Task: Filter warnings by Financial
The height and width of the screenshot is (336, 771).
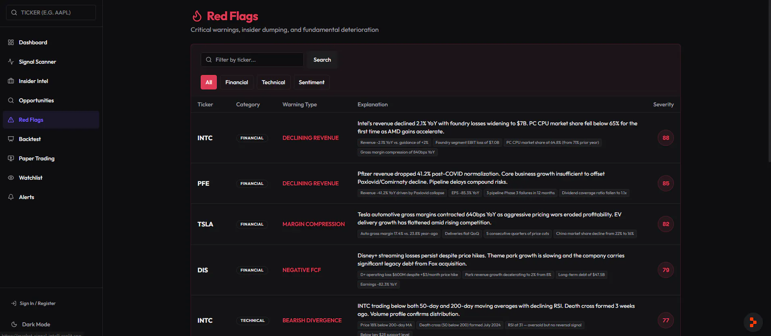Action: point(237,82)
